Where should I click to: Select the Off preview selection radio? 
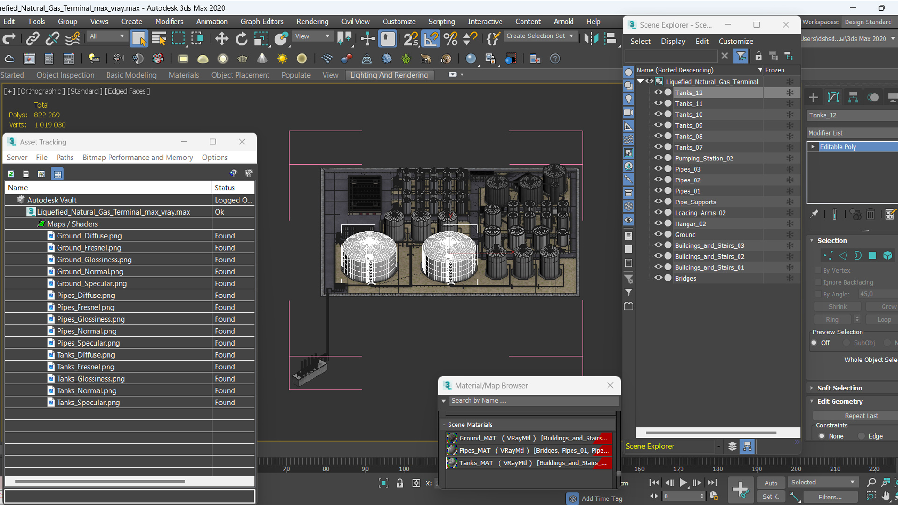814,343
